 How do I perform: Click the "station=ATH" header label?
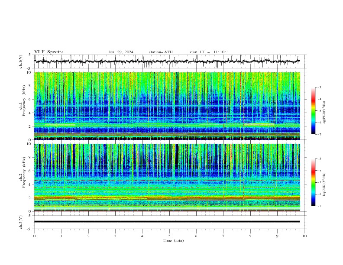(x=161, y=52)
